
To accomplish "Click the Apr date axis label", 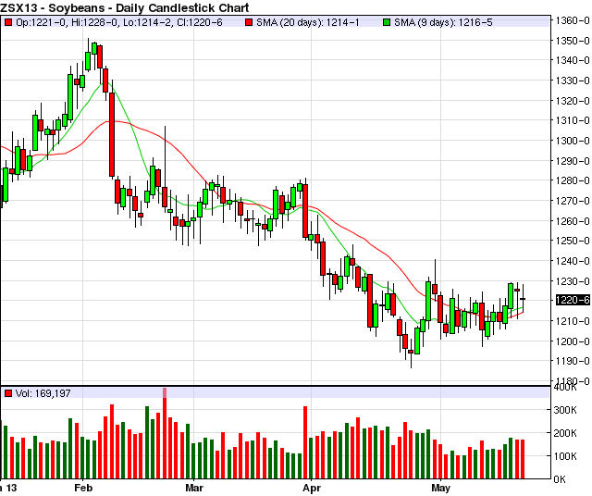I will tap(312, 488).
